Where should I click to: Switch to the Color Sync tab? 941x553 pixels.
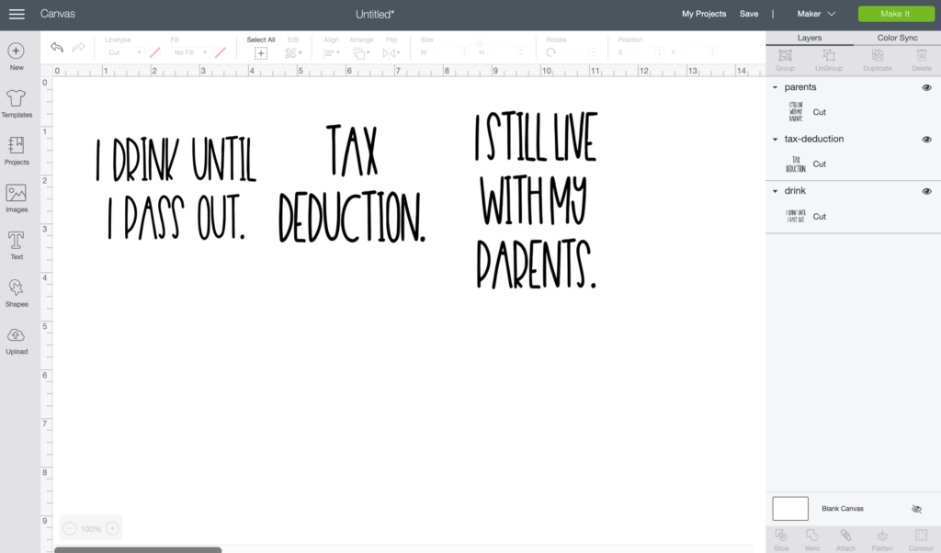tap(897, 38)
